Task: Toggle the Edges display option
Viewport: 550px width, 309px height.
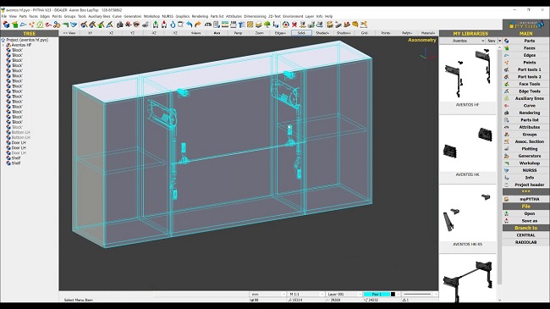Action: pyautogui.click(x=280, y=33)
